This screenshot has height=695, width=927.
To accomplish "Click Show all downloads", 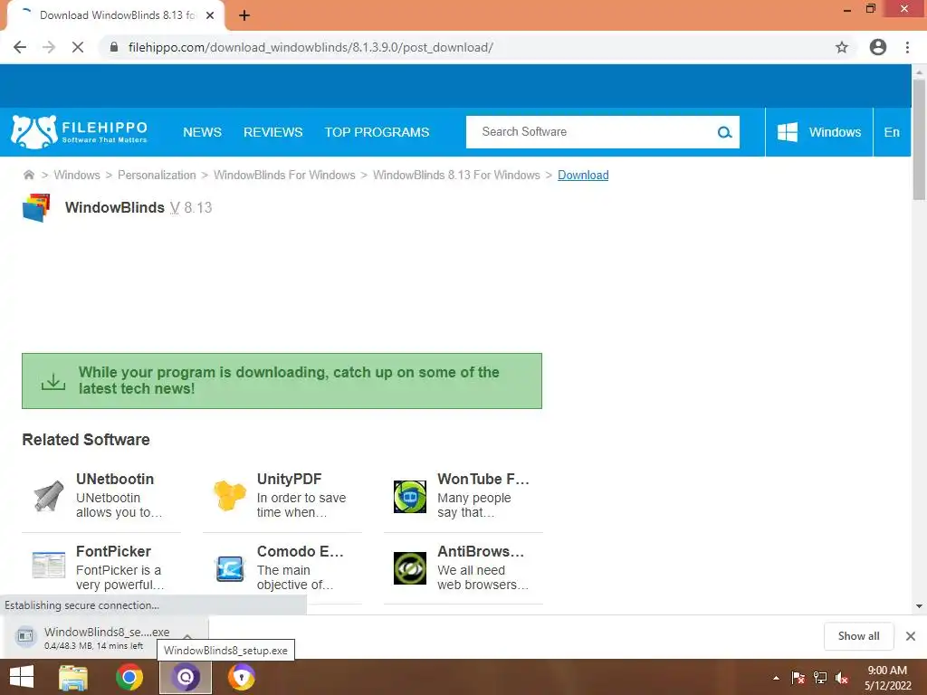I will pos(858,636).
